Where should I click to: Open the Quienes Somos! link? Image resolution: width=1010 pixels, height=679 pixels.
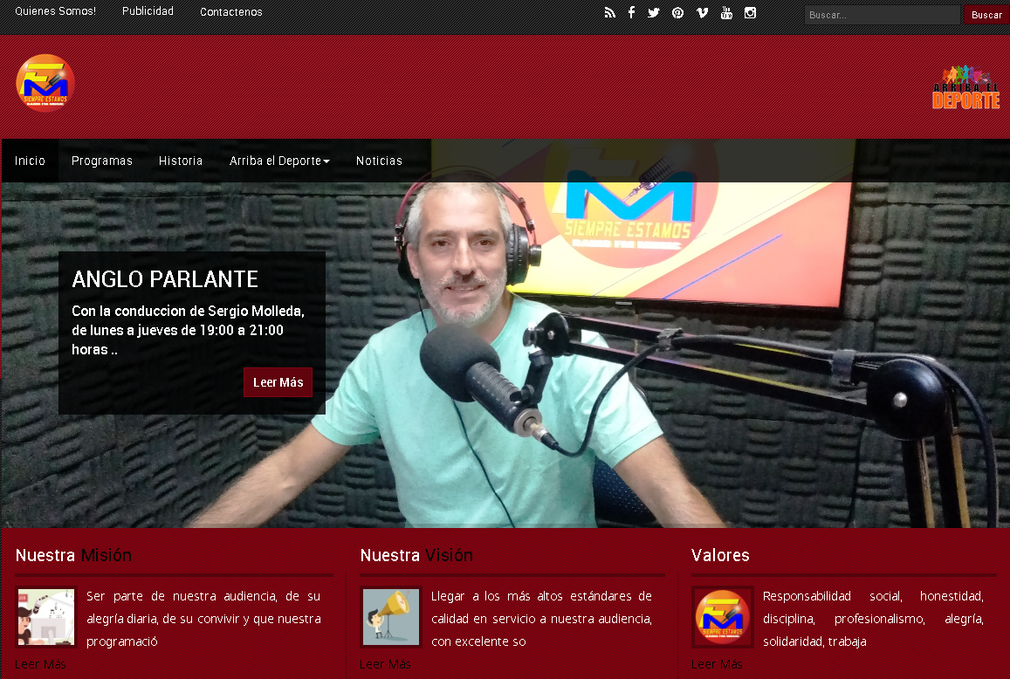pos(55,12)
